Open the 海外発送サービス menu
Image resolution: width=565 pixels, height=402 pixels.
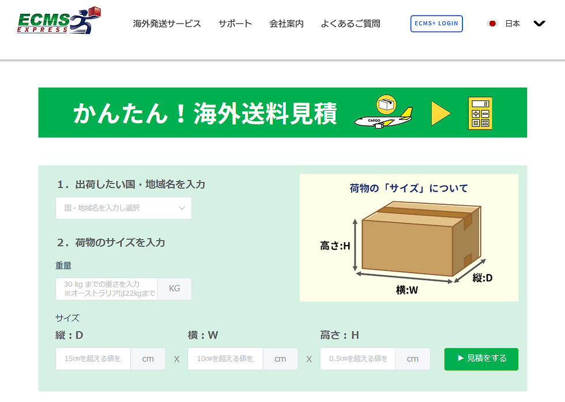[x=167, y=24]
